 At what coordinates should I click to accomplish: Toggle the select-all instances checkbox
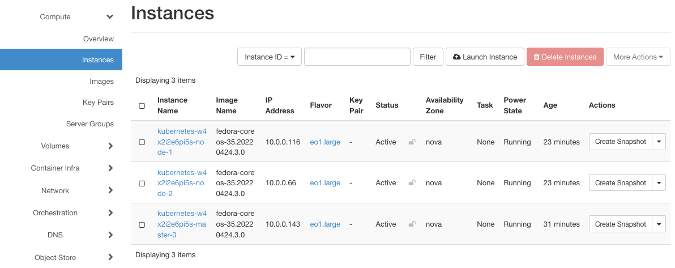tap(142, 105)
